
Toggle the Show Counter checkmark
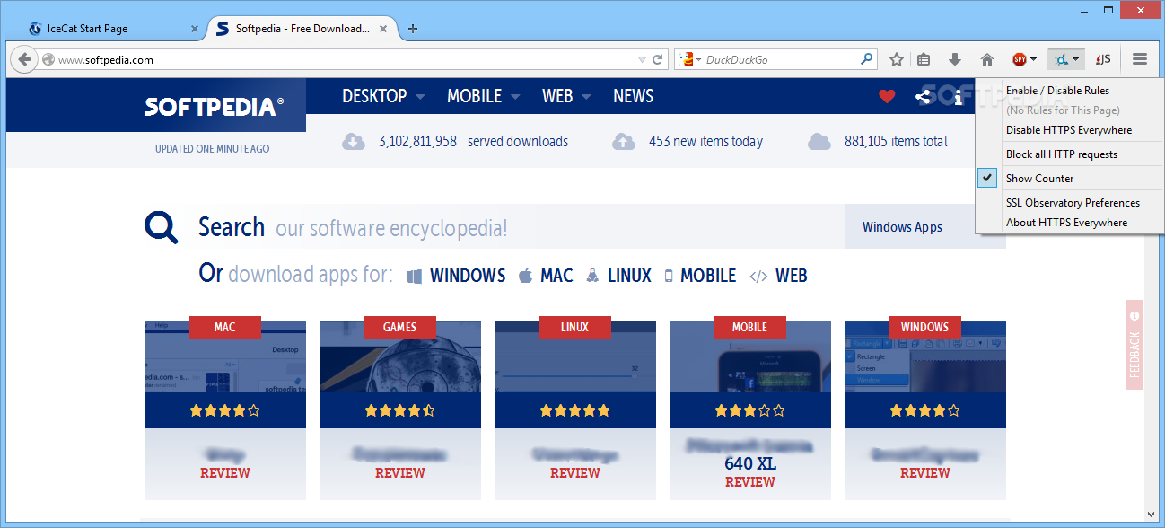click(x=987, y=179)
